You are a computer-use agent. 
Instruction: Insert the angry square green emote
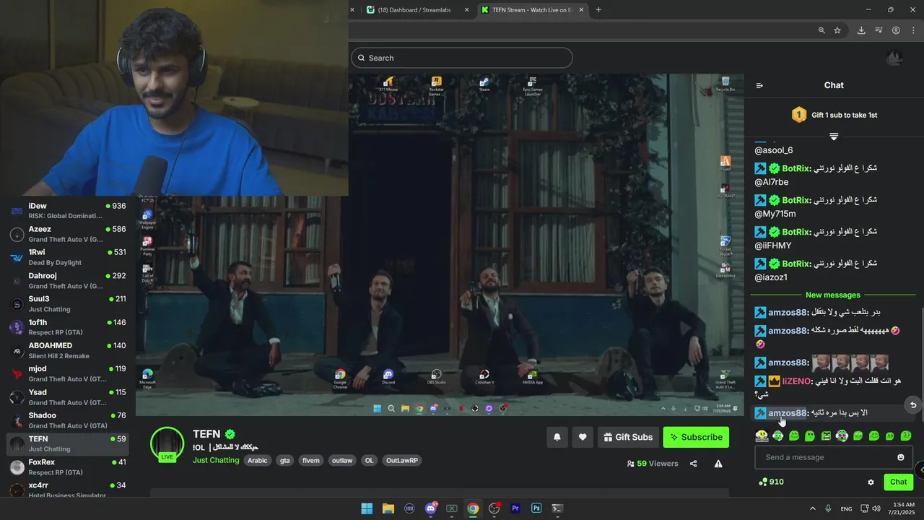click(x=826, y=435)
